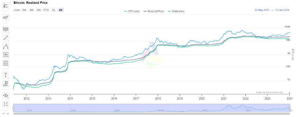Select the straight line drawing tool

tap(6, 38)
